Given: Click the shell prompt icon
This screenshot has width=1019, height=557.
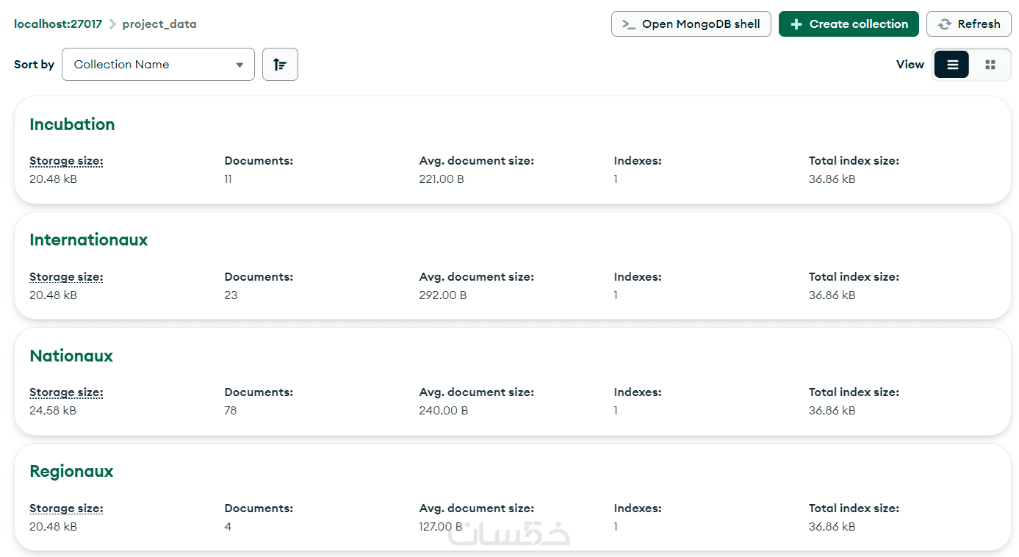Looking at the screenshot, I should 628,24.
